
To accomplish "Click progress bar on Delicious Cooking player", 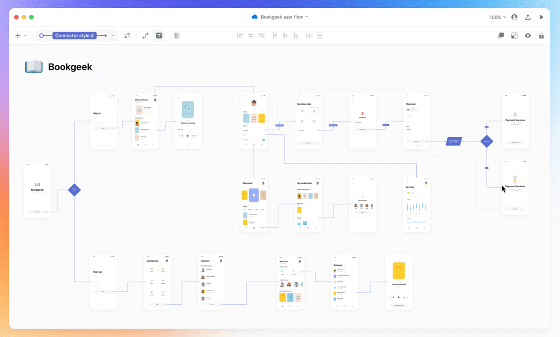I will pos(188,129).
